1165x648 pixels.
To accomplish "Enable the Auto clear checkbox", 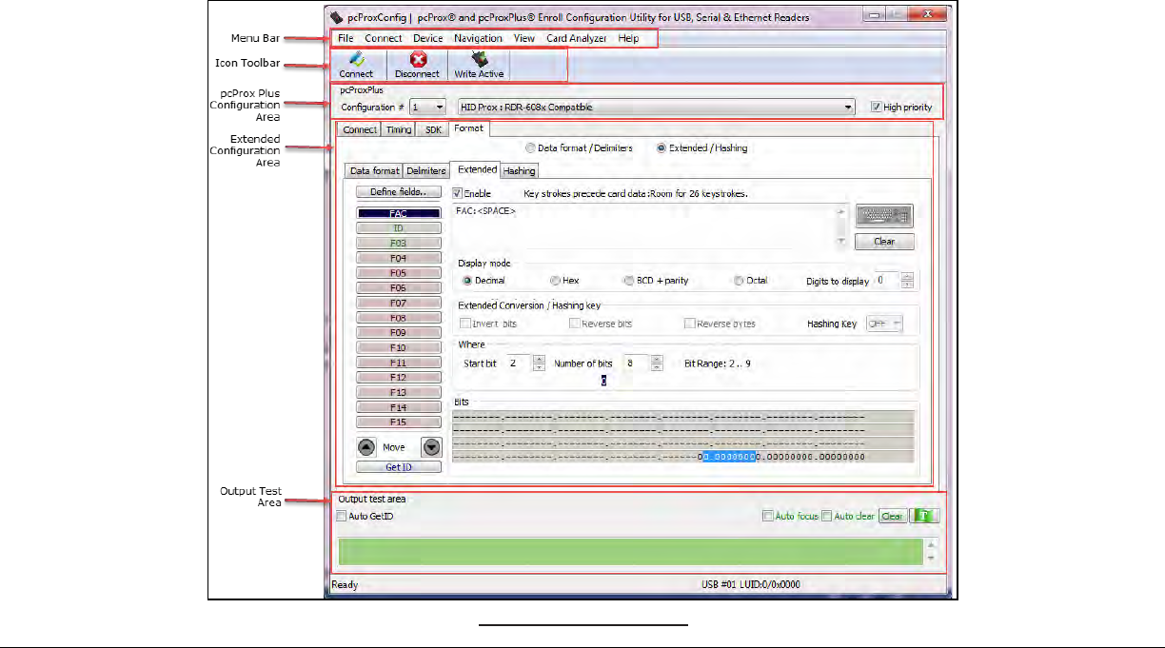I will (x=827, y=517).
